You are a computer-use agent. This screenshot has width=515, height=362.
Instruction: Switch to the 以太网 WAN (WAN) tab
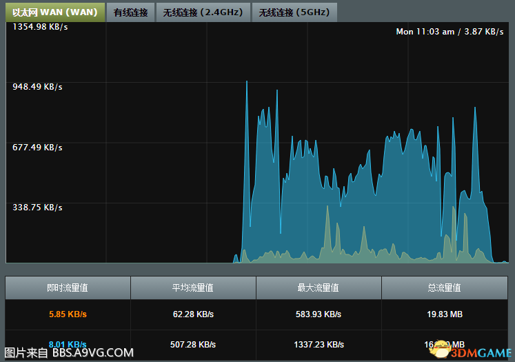tap(54, 12)
